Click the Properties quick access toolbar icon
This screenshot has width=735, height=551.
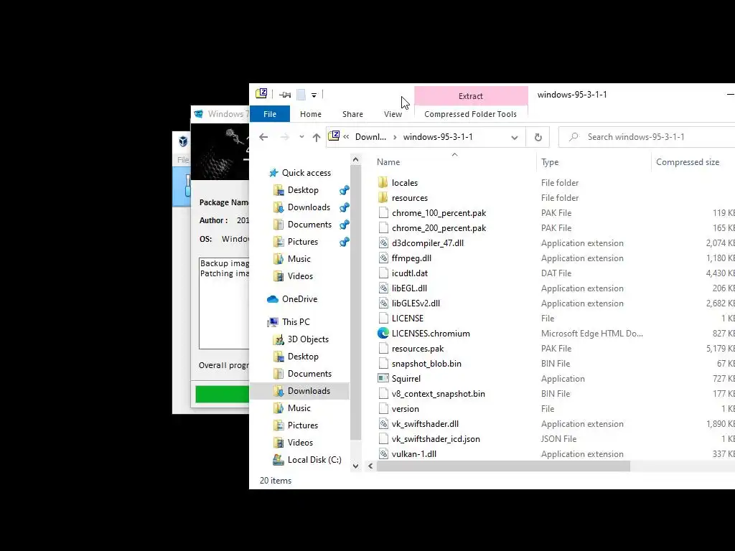[284, 95]
